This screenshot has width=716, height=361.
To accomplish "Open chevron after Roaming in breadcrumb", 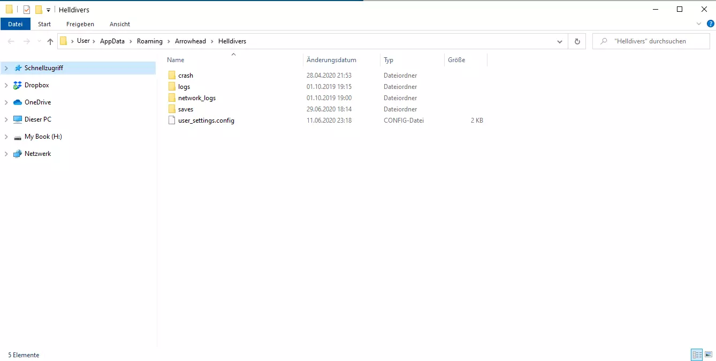I will point(169,41).
